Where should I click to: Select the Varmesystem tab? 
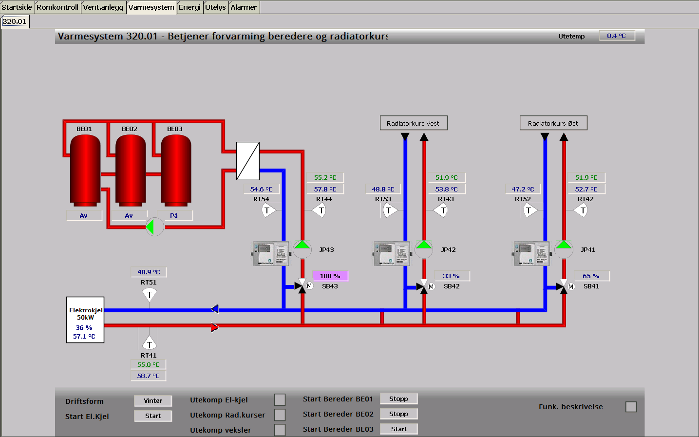pyautogui.click(x=151, y=7)
